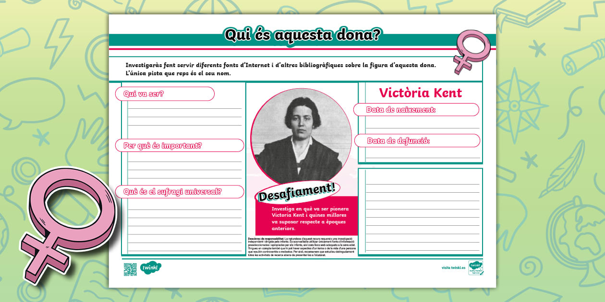Image resolution: width=605 pixels, height=302 pixels.
Task: Expand the bottom right notes panel
Action: coord(419,211)
